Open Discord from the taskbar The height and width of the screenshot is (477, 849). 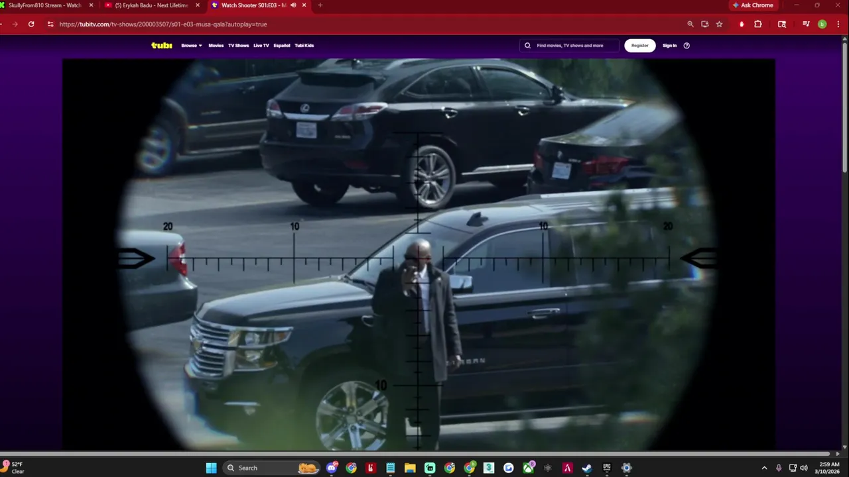[332, 468]
